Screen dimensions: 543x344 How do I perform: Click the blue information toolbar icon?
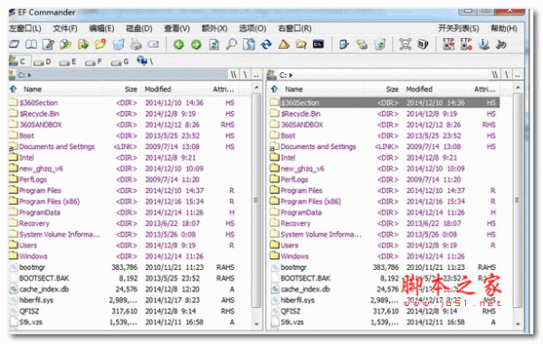pos(484,44)
